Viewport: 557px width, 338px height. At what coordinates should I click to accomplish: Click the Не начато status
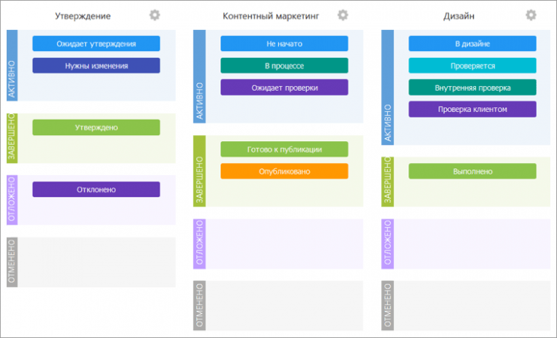(x=284, y=44)
